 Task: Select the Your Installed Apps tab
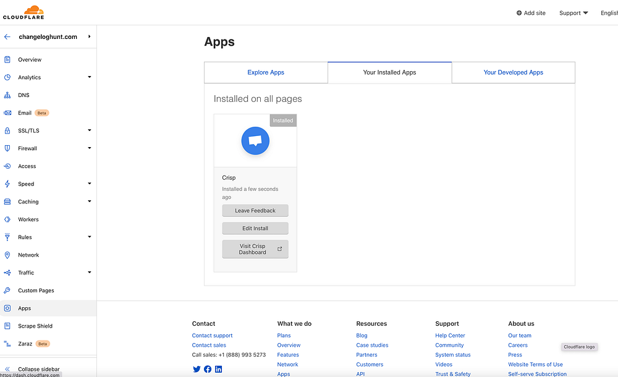[389, 72]
